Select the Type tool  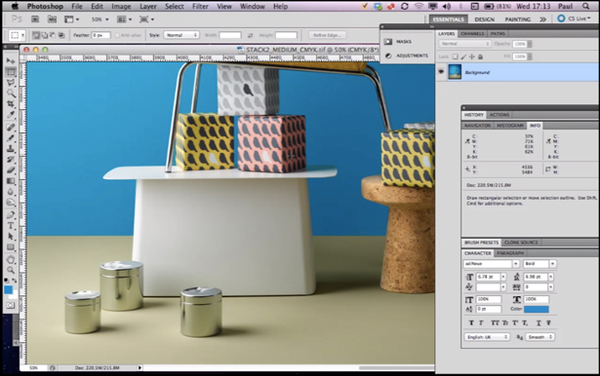pos(11,225)
